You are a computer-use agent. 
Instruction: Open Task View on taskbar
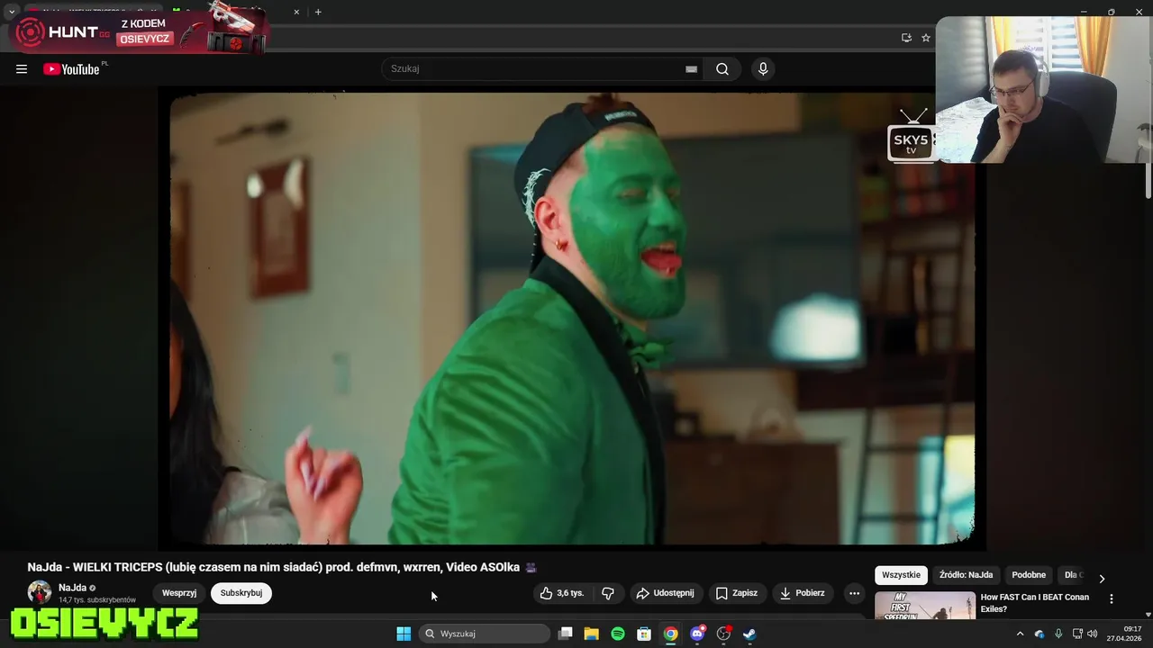[565, 634]
